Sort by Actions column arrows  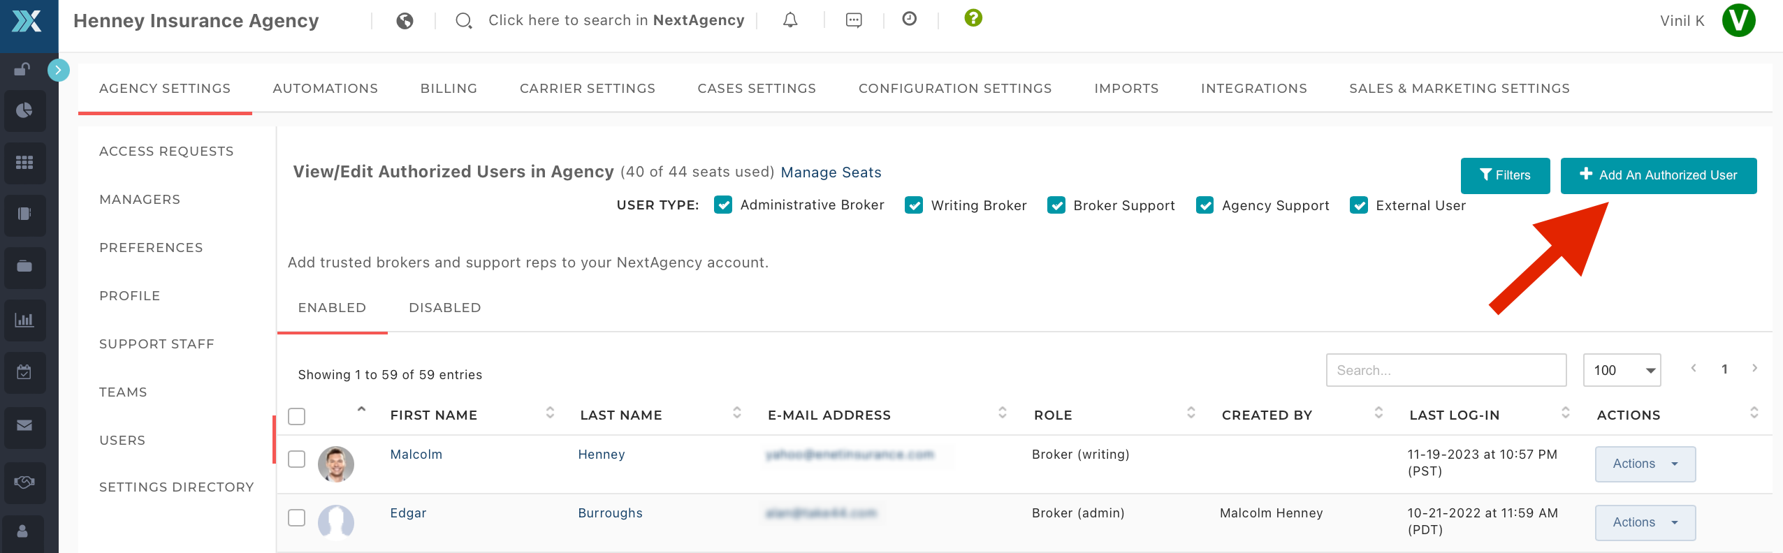coord(1754,413)
